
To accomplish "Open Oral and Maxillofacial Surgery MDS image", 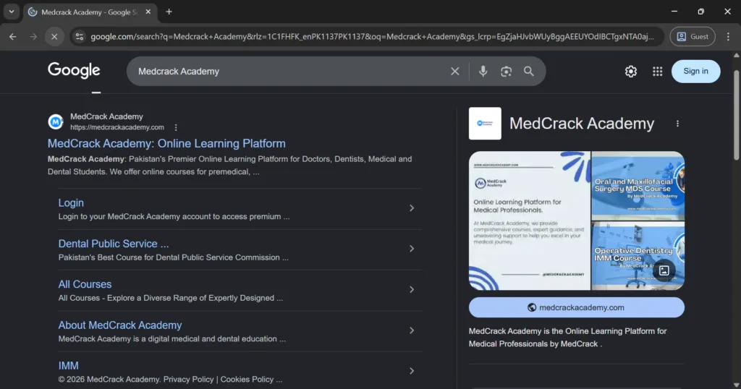I will (x=638, y=186).
